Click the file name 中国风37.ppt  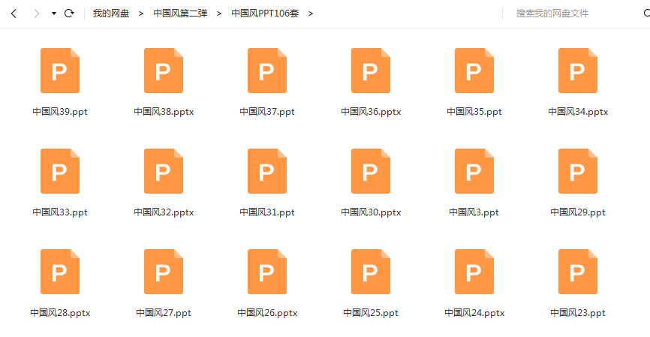[267, 112]
